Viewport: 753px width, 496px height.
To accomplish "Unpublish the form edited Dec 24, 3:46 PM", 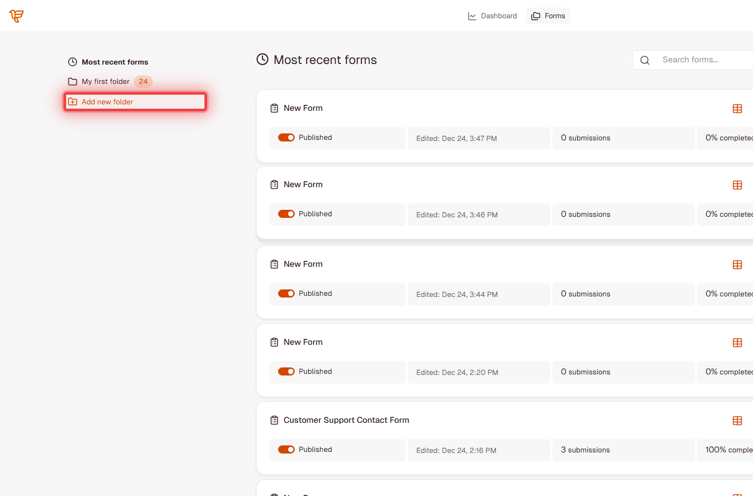I will (x=286, y=214).
